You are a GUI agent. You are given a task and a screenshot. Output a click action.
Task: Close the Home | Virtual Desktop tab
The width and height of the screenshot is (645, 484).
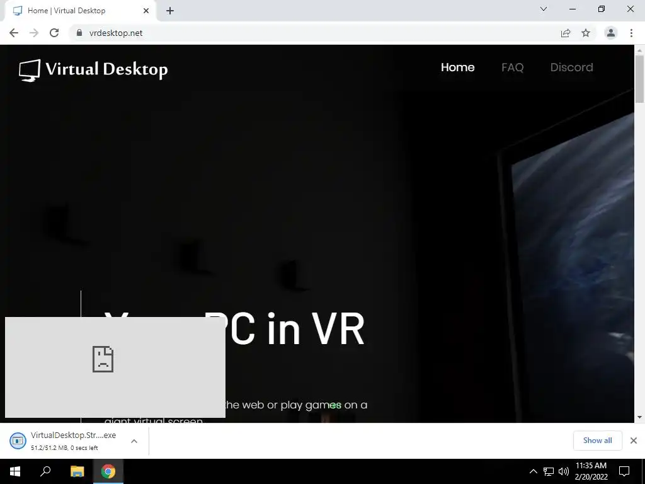(146, 11)
